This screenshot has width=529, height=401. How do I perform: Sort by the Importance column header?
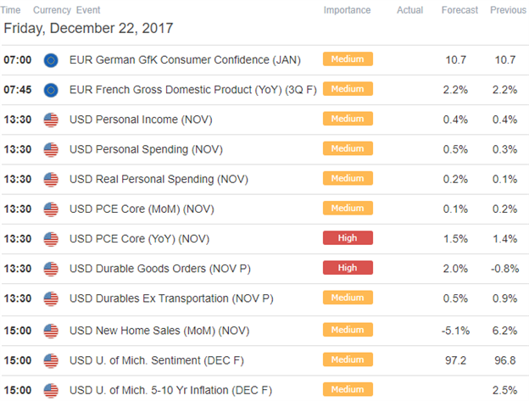[x=347, y=10]
